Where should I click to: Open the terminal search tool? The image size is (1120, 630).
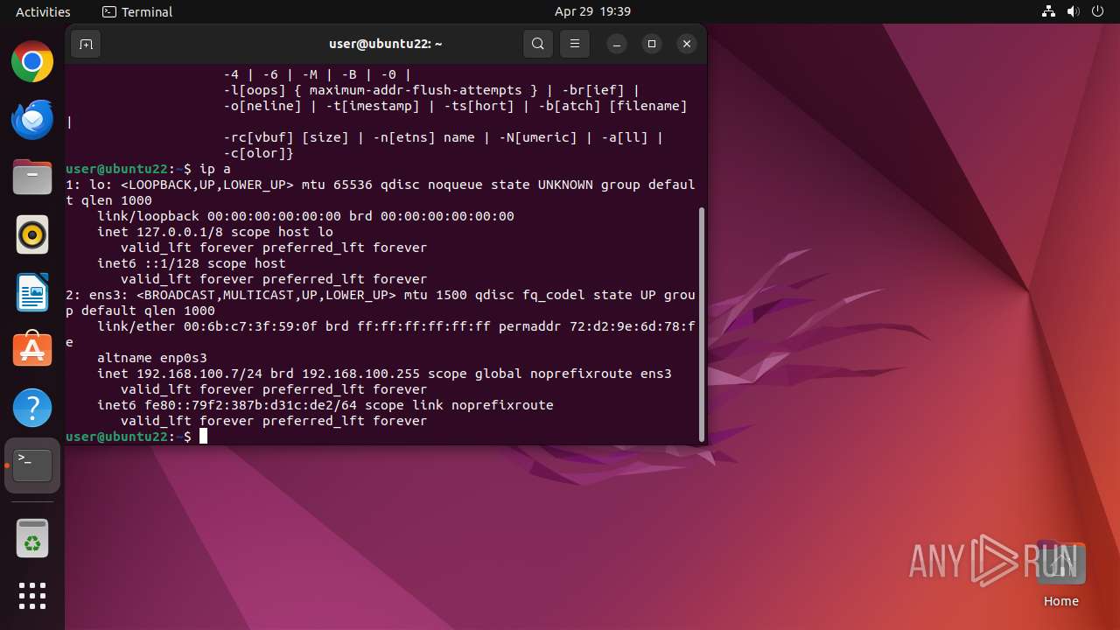pos(538,44)
